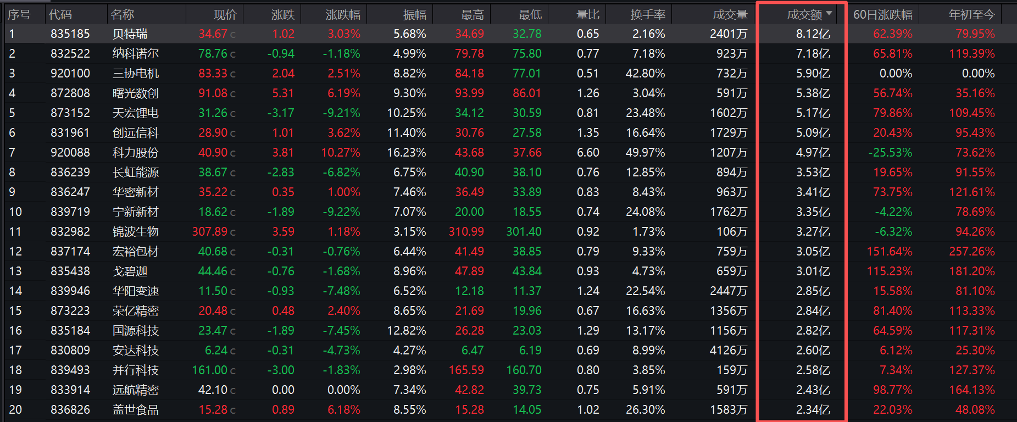Click 换手率 value 49.97%
The height and width of the screenshot is (422, 1017).
coord(646,153)
